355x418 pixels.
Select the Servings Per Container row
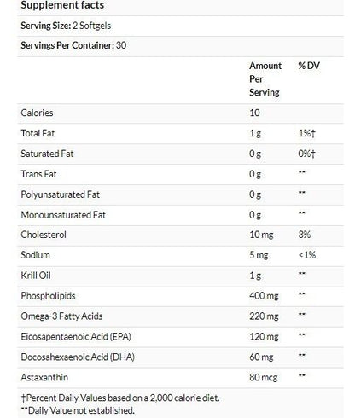(180, 46)
